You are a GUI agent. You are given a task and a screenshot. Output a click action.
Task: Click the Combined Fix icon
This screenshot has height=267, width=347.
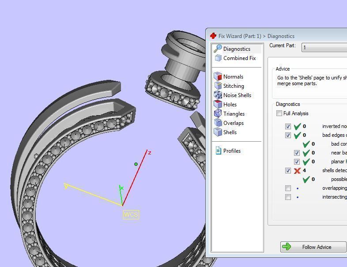218,58
